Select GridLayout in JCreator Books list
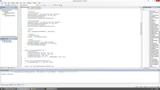 153,35
